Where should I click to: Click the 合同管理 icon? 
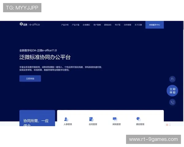(x=91, y=119)
